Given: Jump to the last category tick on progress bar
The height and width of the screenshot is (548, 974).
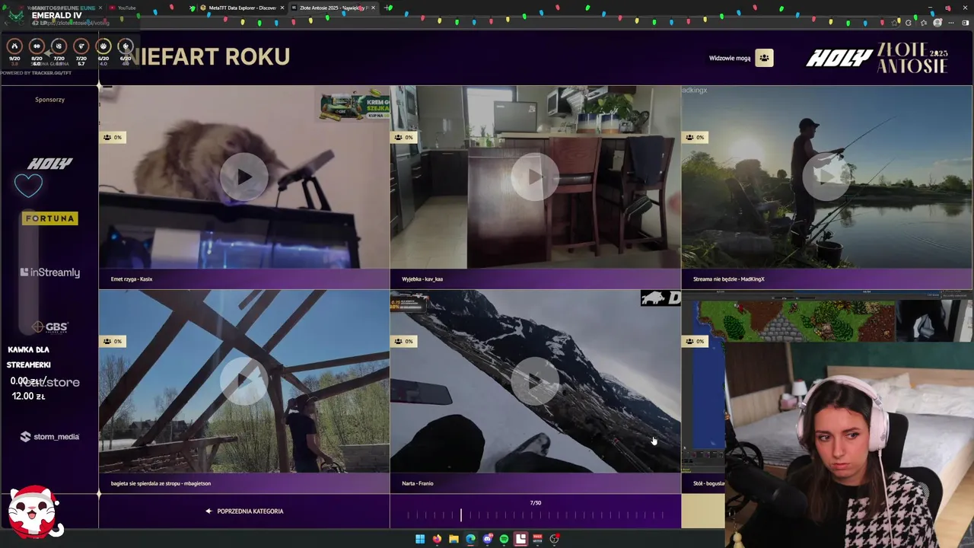Looking at the screenshot, I should [x=662, y=515].
